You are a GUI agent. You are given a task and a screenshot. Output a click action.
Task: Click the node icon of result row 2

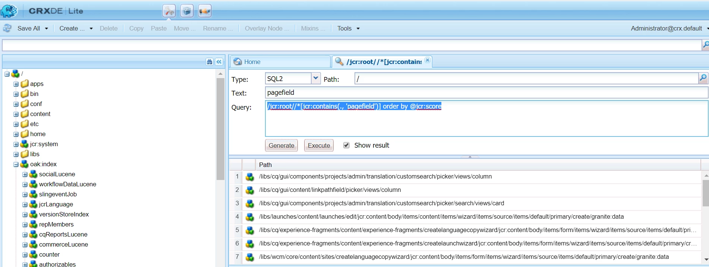[249, 190]
